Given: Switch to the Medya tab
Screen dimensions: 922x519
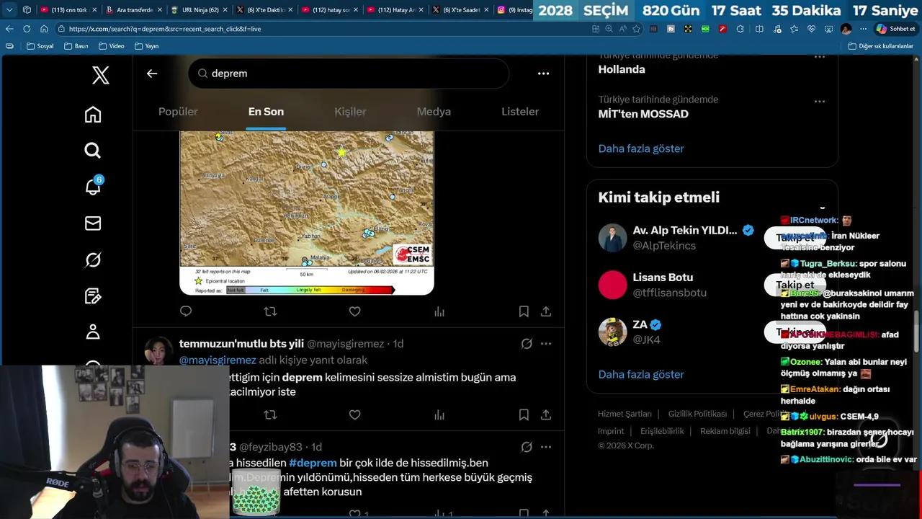Looking at the screenshot, I should 434,112.
